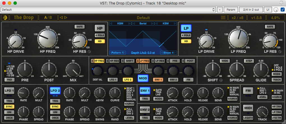
Task: Click the HP TRK button
Action: coord(276,107)
